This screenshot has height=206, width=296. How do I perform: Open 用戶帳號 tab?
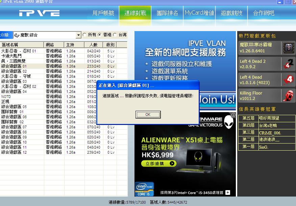pos(103,13)
